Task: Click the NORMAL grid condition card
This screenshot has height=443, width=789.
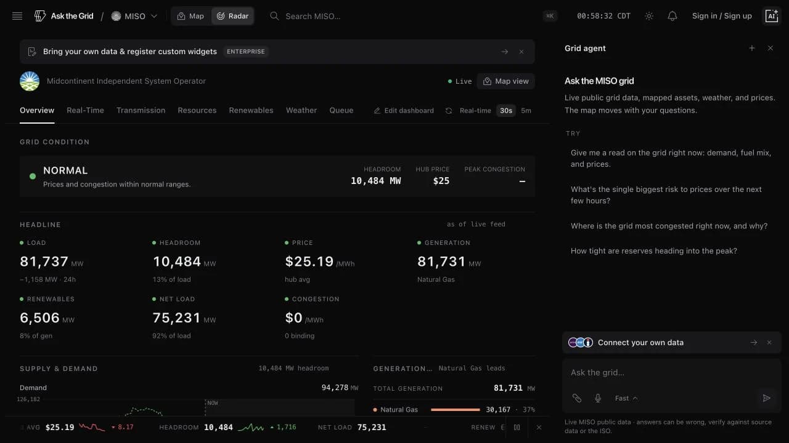Action: pyautogui.click(x=277, y=176)
